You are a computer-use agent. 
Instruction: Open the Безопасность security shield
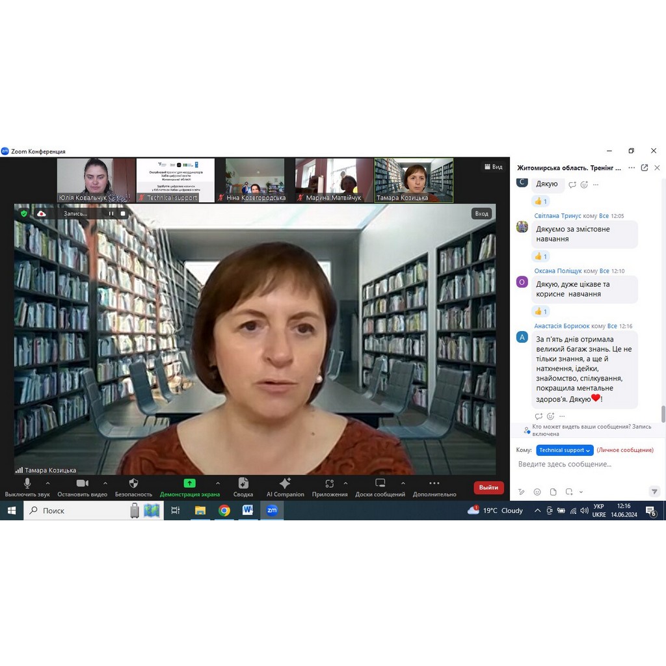[x=133, y=487]
